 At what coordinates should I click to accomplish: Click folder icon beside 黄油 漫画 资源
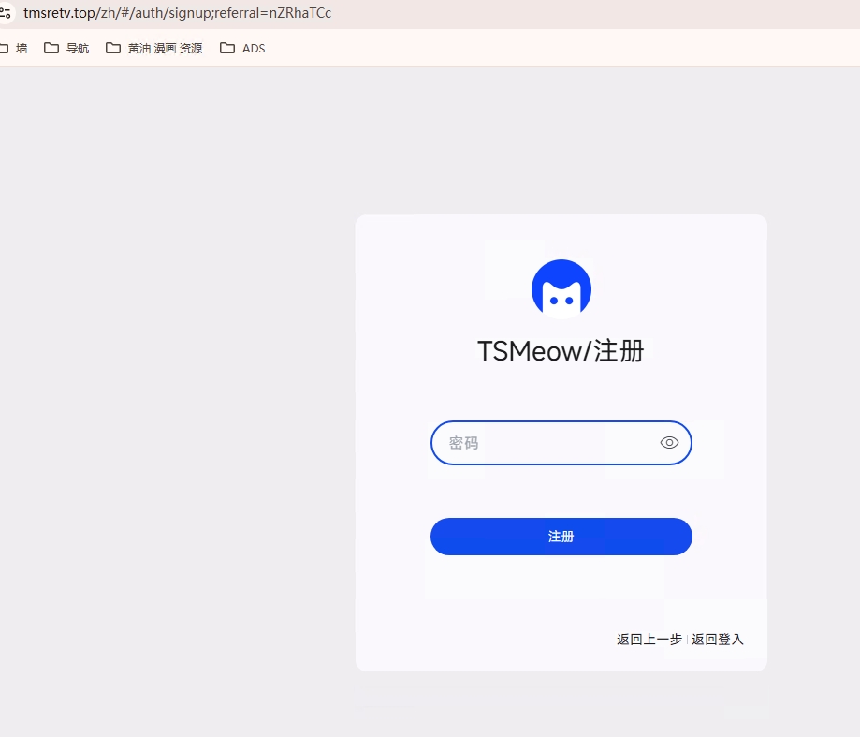(x=113, y=49)
